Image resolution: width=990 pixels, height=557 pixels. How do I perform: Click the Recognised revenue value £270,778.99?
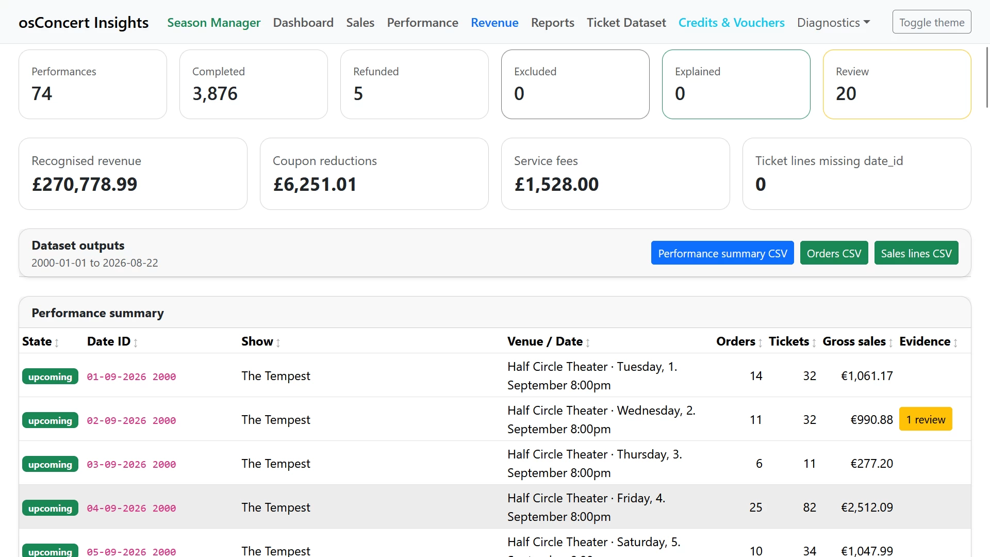(85, 184)
